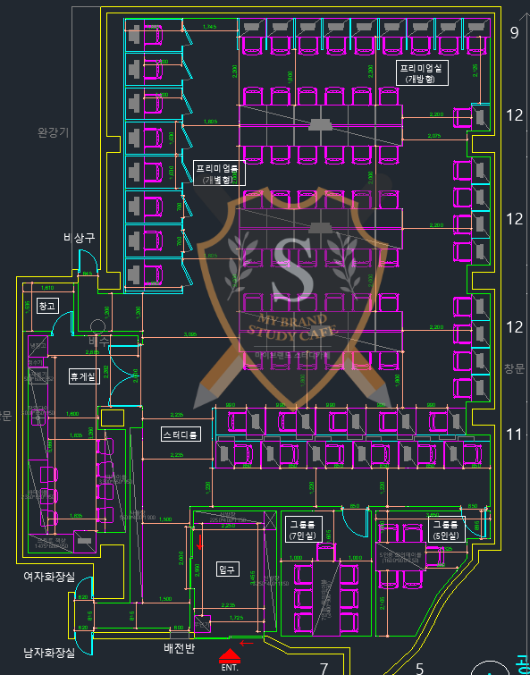Click the 남자화장실 door arc symbol
The width and height of the screenshot is (530, 675).
click(84, 643)
